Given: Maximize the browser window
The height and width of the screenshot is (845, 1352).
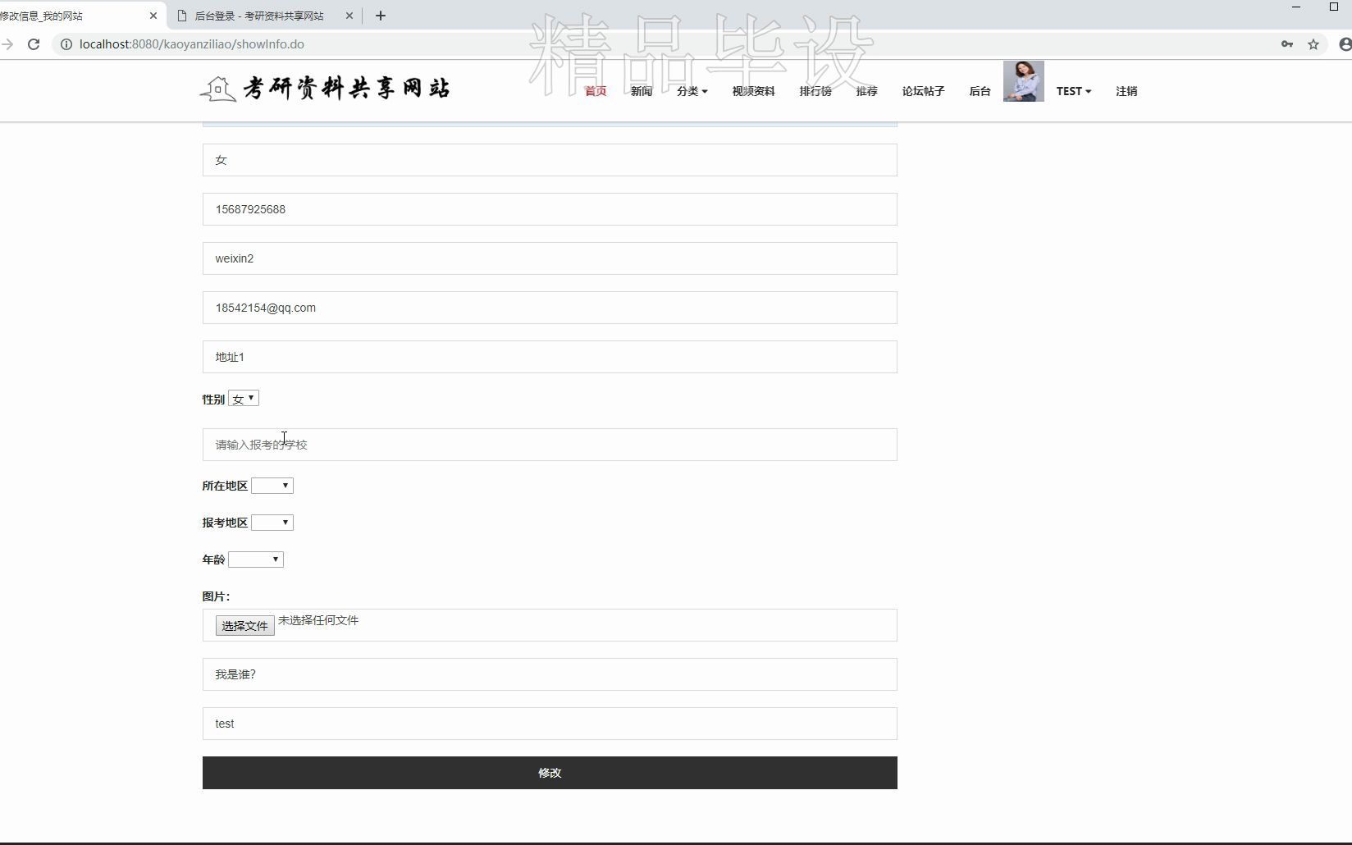Looking at the screenshot, I should coord(1334,7).
